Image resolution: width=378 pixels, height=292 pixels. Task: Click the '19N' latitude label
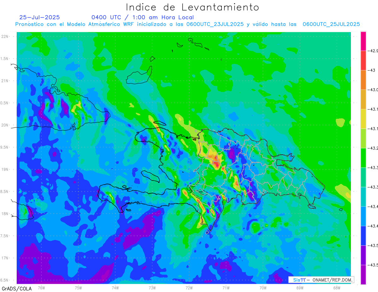click(5, 169)
